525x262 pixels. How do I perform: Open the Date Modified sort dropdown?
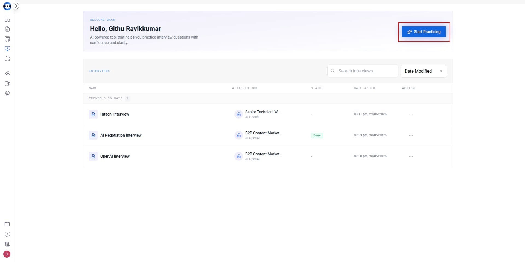424,71
